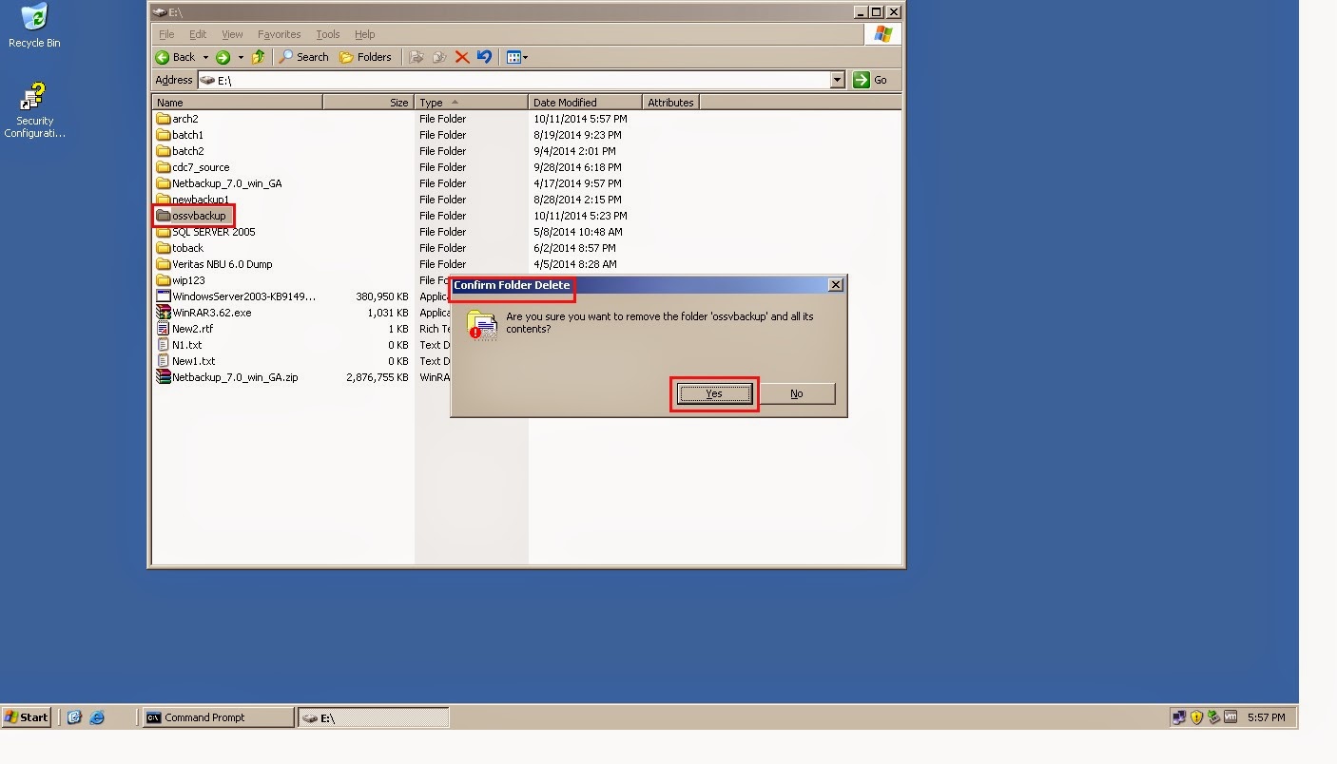Viewport: 1337px width, 764px height.
Task: Click the VMware icon in system tray
Action: click(x=1230, y=717)
